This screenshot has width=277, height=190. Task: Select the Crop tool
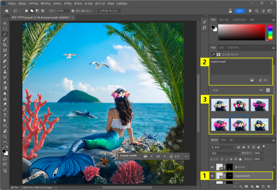tap(5, 45)
